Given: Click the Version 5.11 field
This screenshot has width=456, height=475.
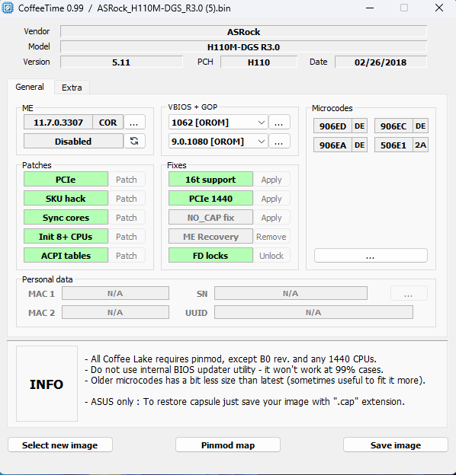Looking at the screenshot, I should tap(121, 62).
